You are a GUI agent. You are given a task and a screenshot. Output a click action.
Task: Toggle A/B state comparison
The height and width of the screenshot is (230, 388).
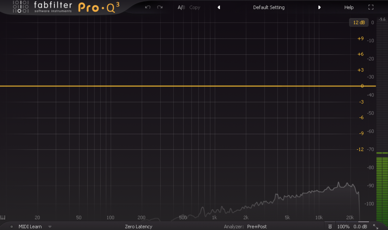[x=181, y=7]
